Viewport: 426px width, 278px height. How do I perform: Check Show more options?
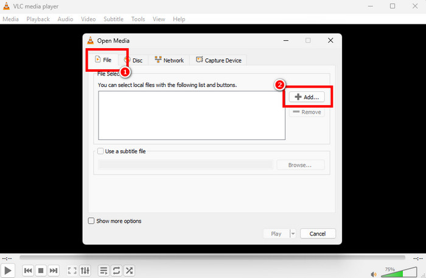click(91, 221)
